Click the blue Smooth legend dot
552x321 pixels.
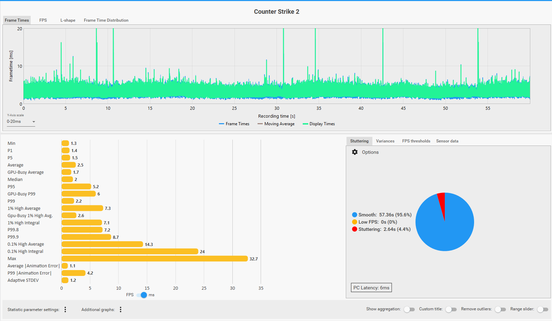click(x=354, y=215)
